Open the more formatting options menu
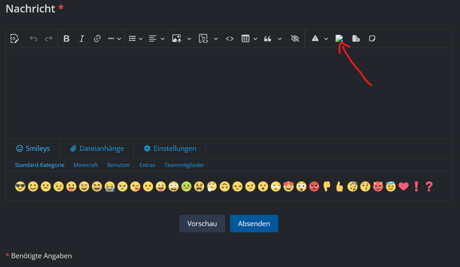This screenshot has width=460, height=267. pos(114,39)
